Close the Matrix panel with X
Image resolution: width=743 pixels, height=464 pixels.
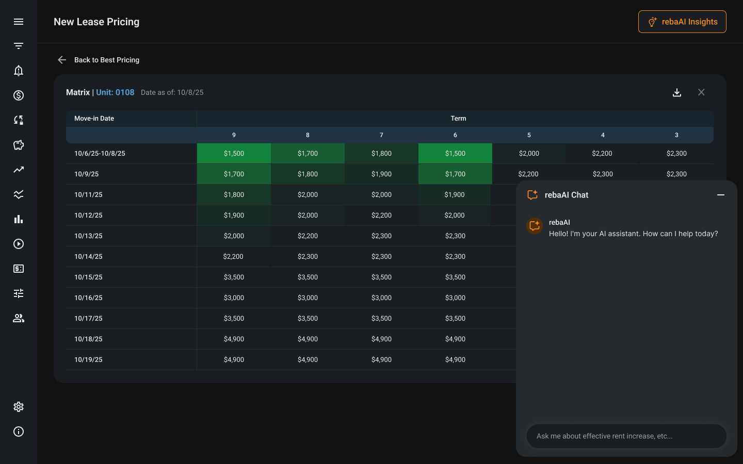pos(701,92)
